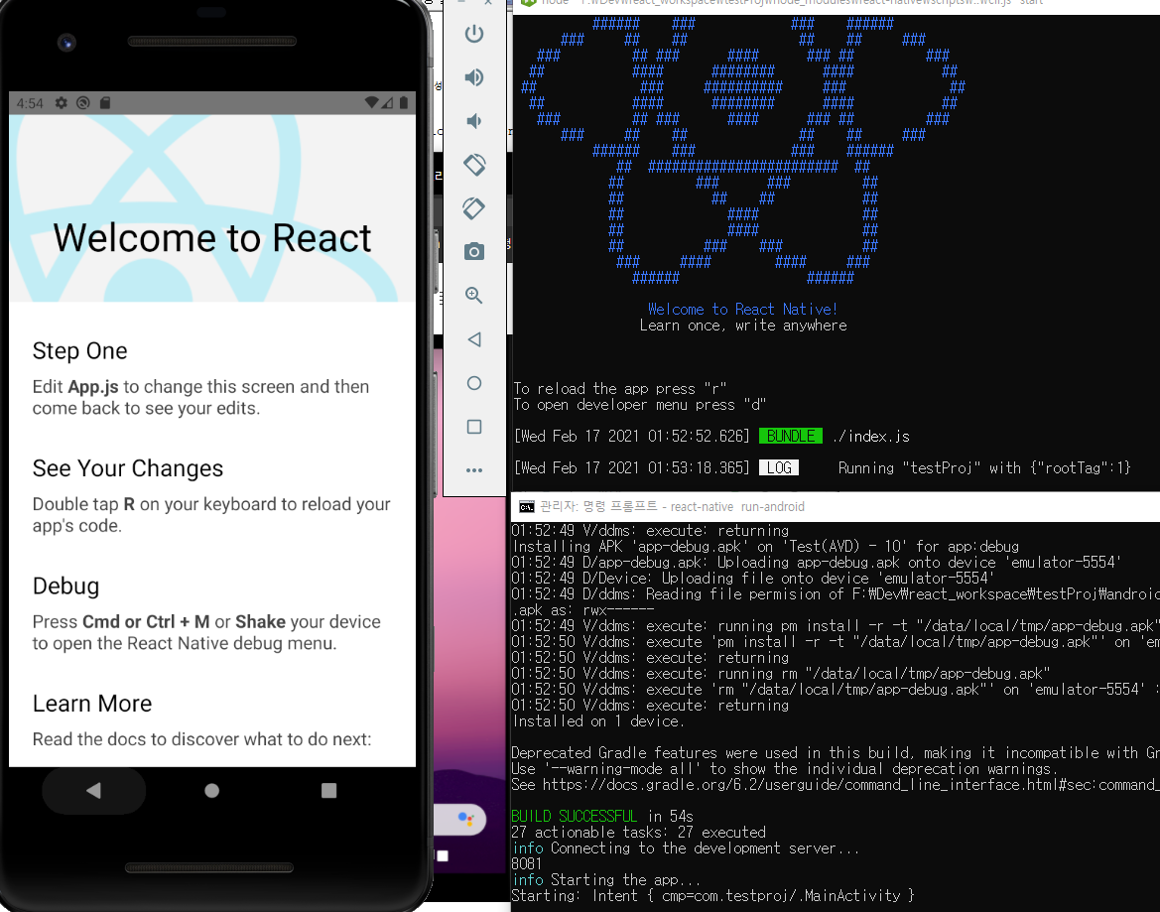1160x912 pixels.
Task: Tap the Wi-Fi signal icon in the phone status bar
Action: 371,103
